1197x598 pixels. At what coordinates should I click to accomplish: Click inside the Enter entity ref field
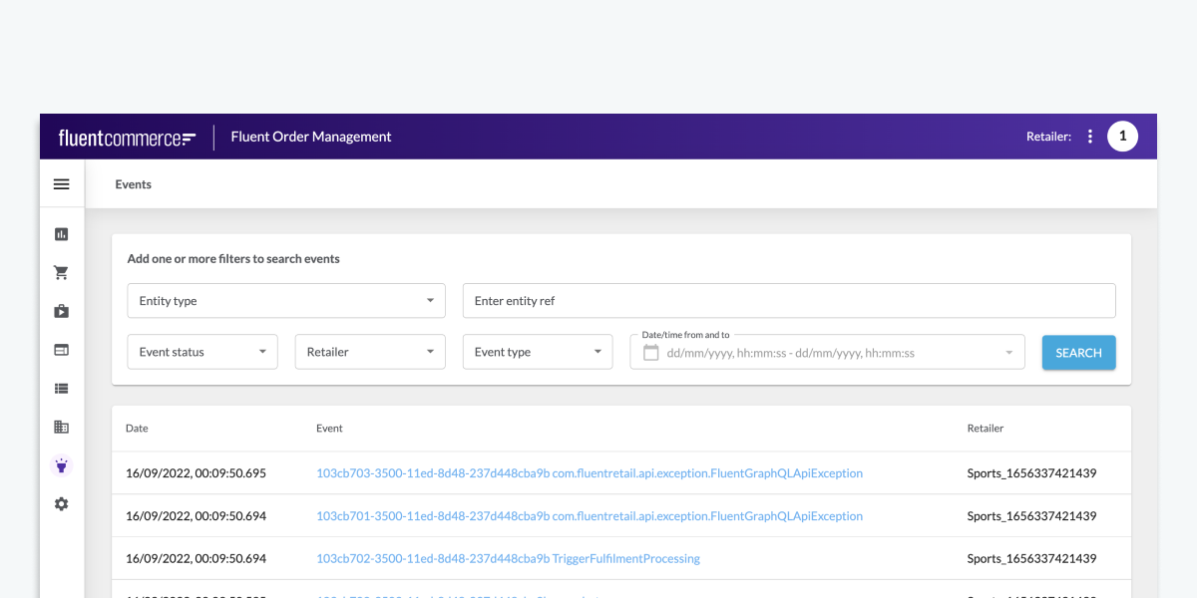coord(788,300)
